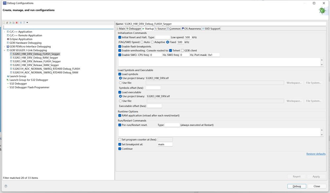Expand the C/C++ Application tree node
Viewport: 330px width, 193px height.
pos(4,32)
